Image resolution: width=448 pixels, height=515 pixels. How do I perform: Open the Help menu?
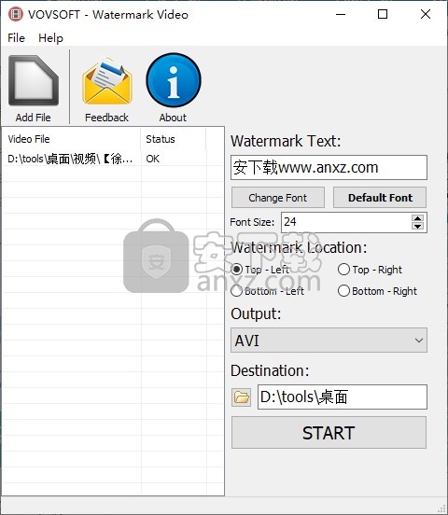point(50,37)
